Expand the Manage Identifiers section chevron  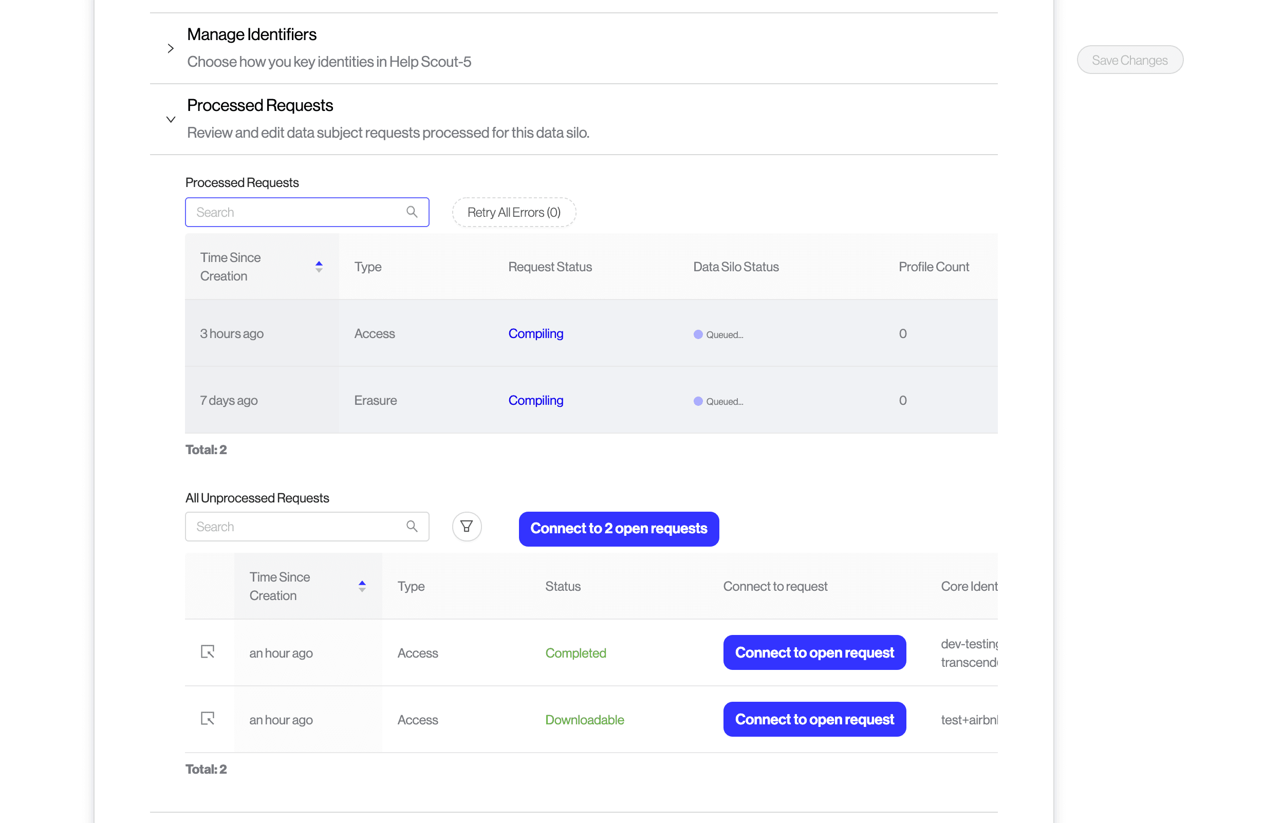171,48
